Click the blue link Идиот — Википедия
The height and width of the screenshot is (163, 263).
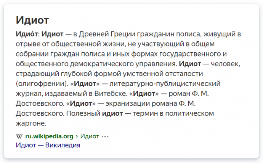point(48,145)
